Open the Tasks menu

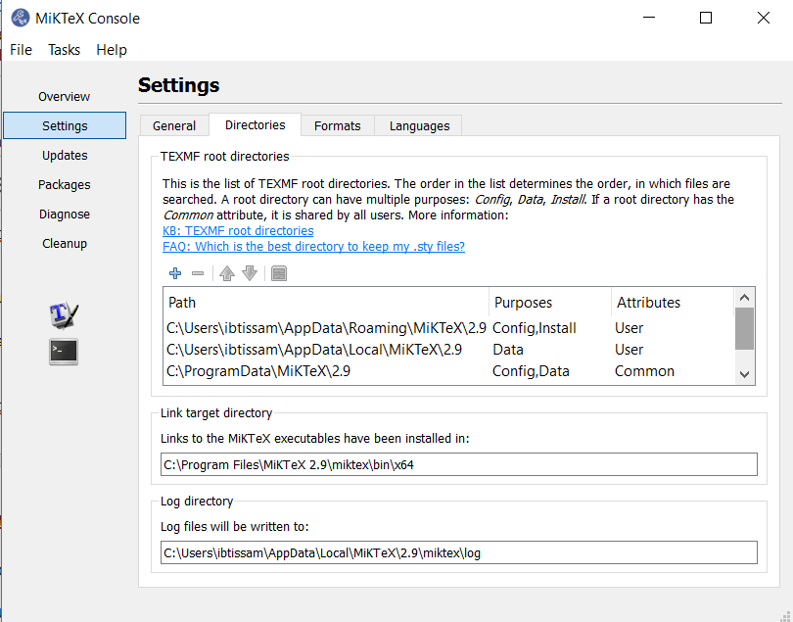(x=65, y=50)
